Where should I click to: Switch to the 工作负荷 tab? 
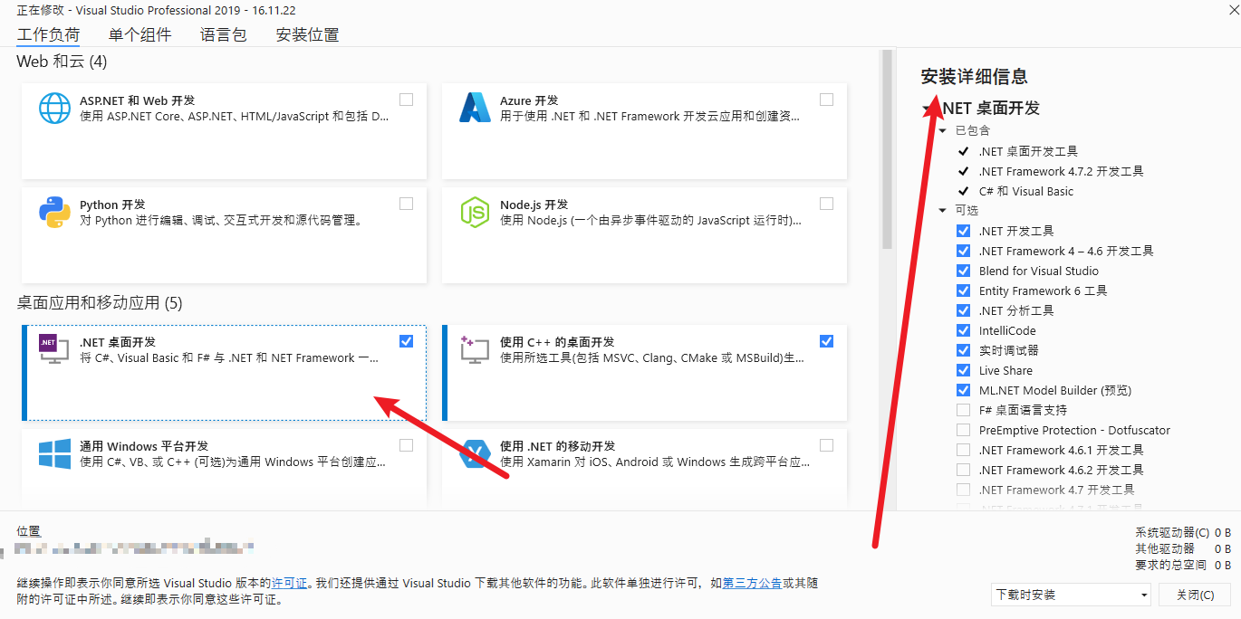click(49, 35)
